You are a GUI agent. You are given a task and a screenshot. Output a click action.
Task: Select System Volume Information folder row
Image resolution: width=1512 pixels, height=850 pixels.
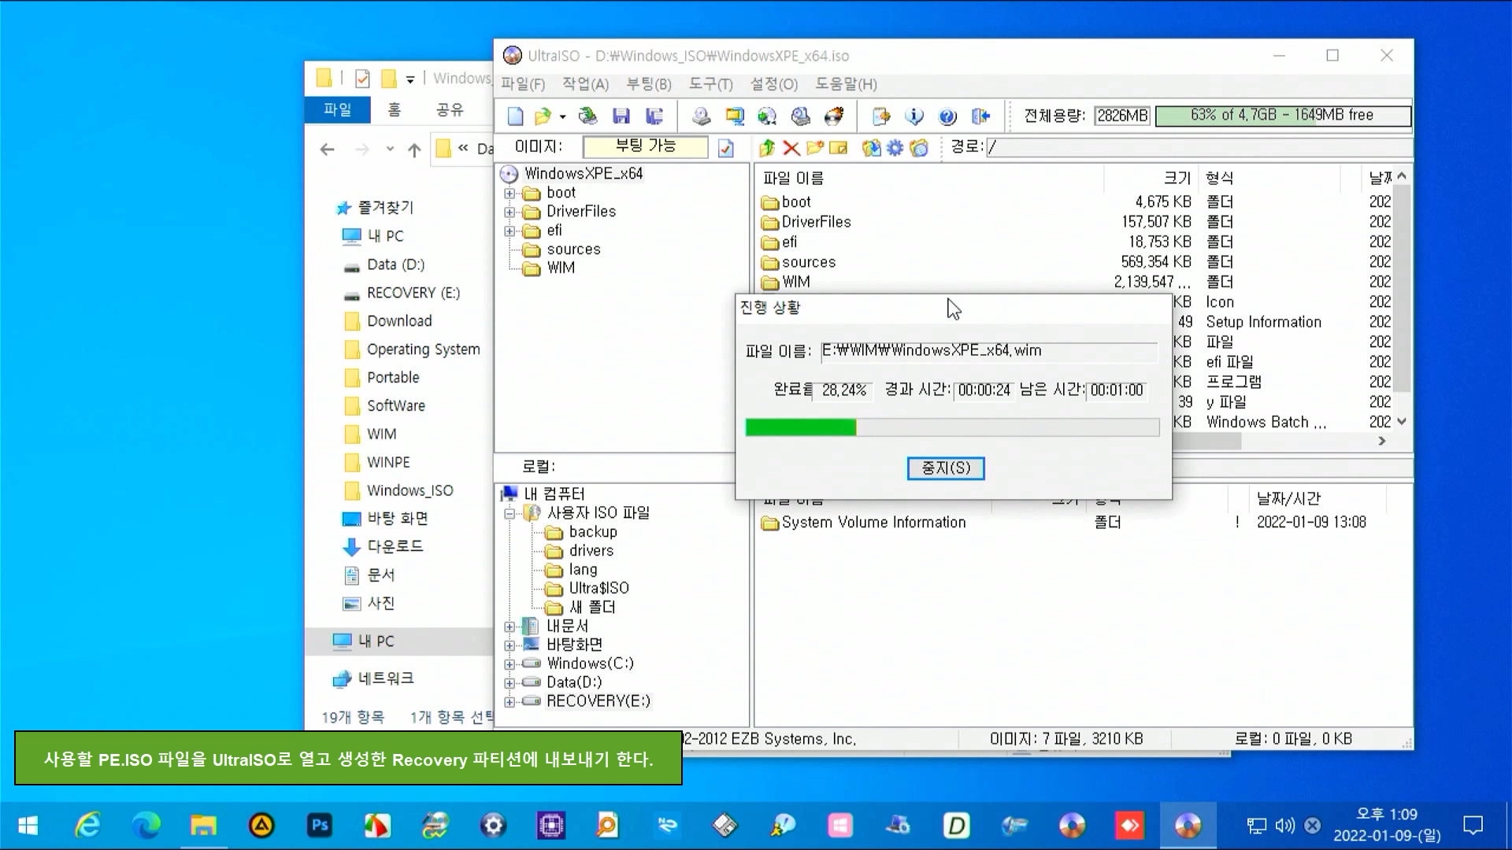pyautogui.click(x=873, y=523)
